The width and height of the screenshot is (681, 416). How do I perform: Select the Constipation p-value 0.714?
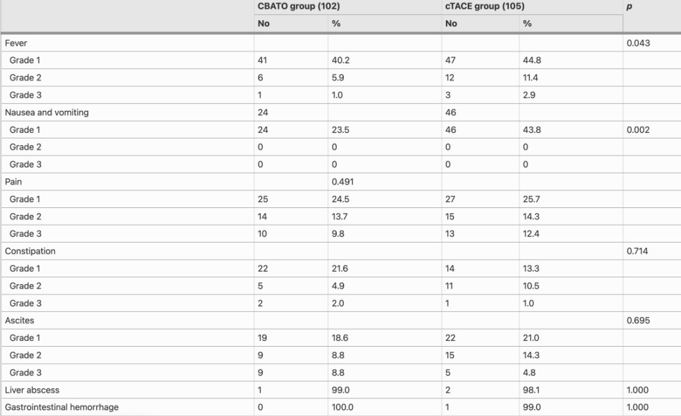[637, 251]
